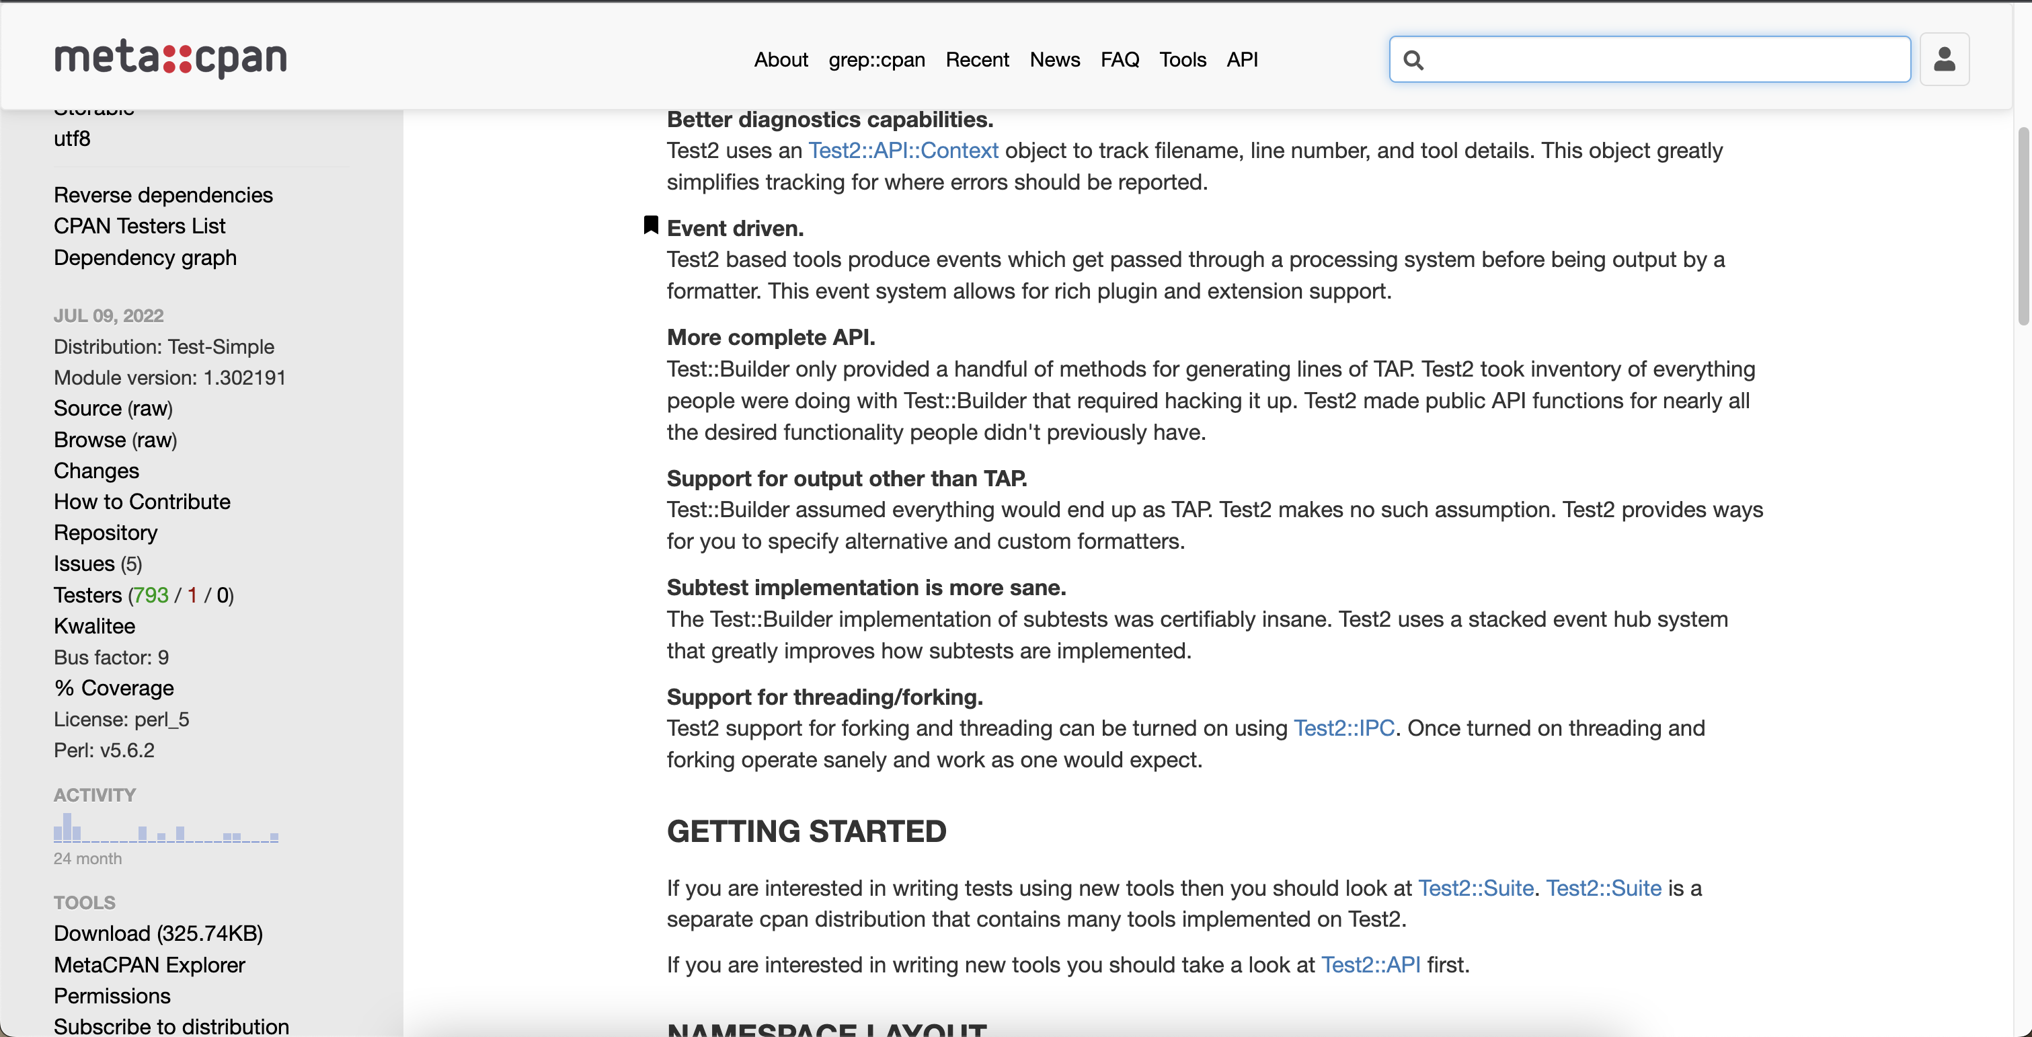2032x1037 pixels.
Task: Open the Test2::API link
Action: (1370, 964)
